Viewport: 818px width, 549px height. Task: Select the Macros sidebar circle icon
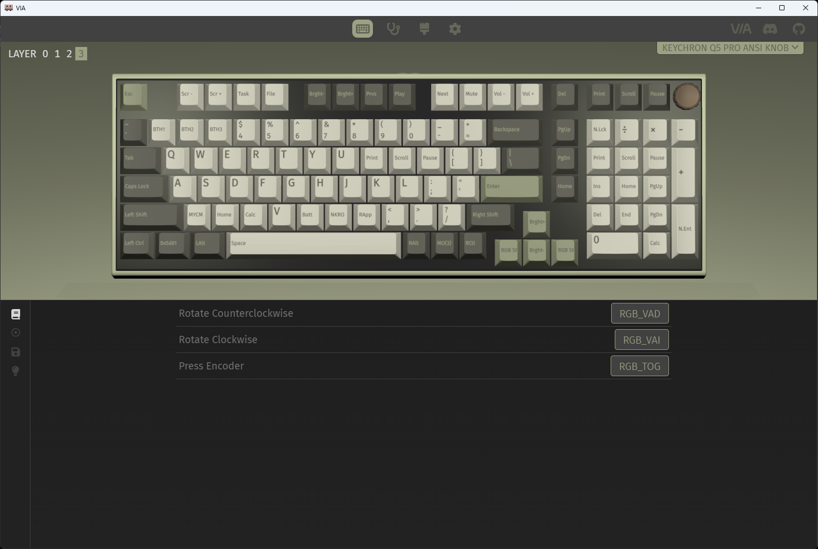point(15,333)
